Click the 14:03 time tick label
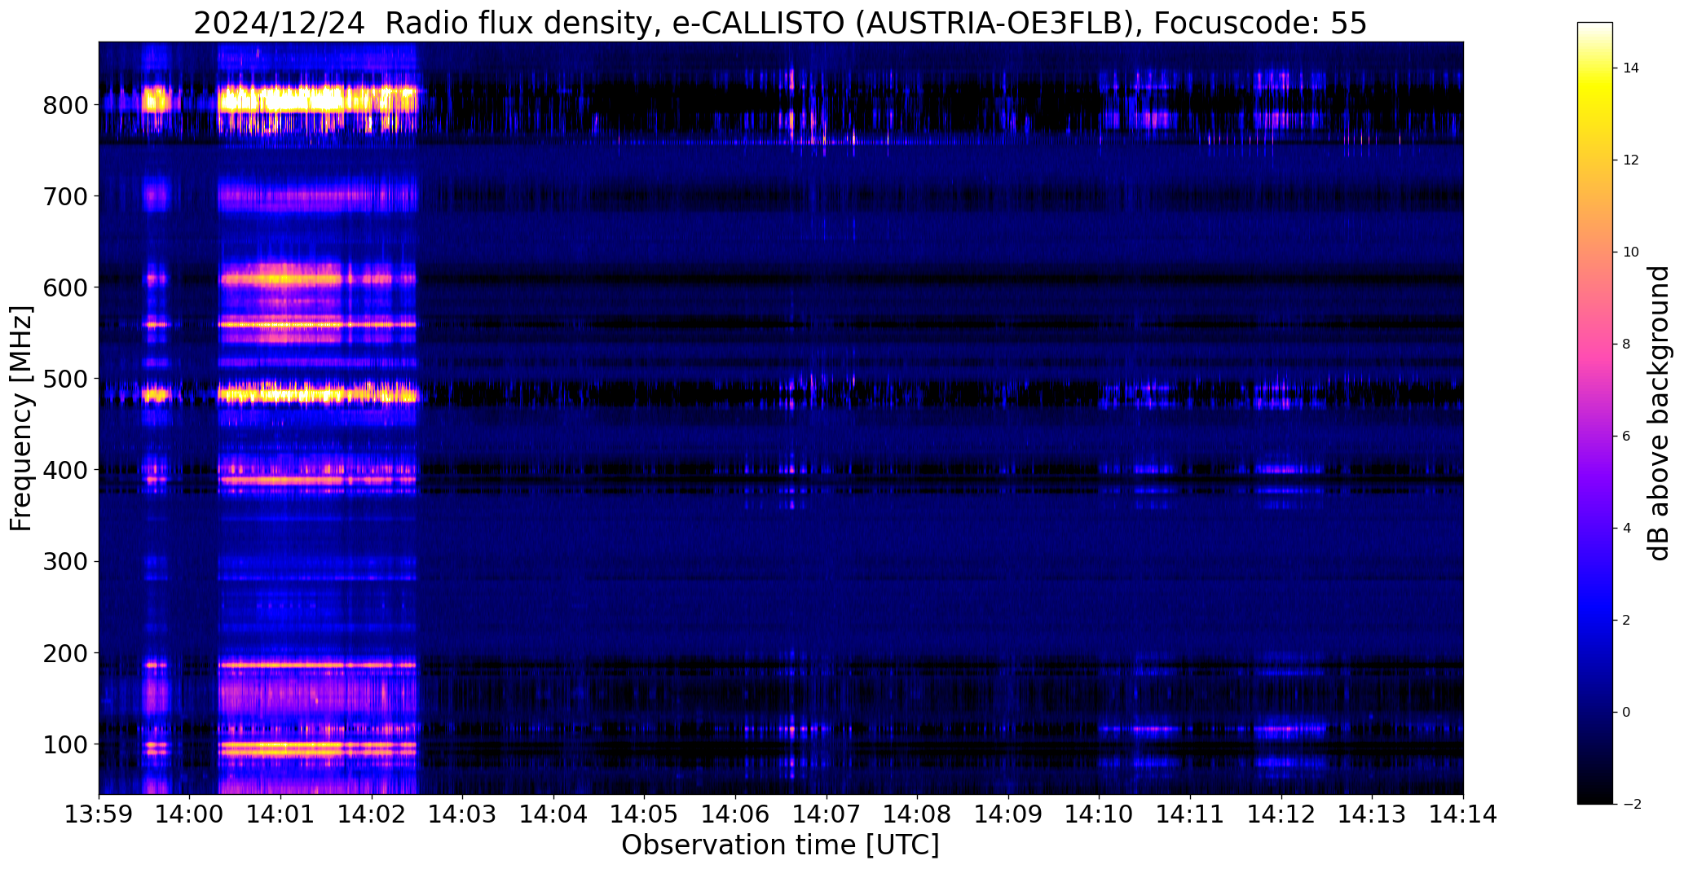This screenshot has width=1684, height=869. 463,814
